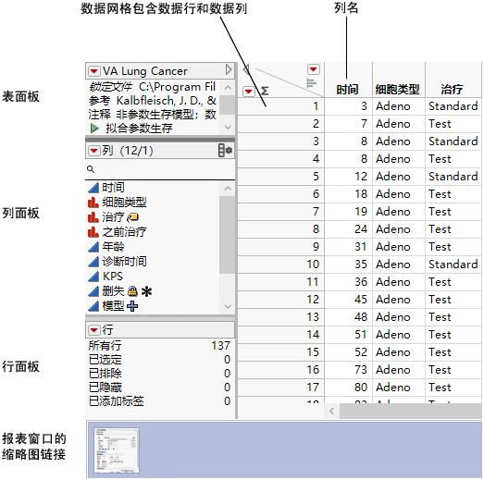This screenshot has width=484, height=480.
Task: Click the Test cell in row 2
Action: (x=453, y=124)
